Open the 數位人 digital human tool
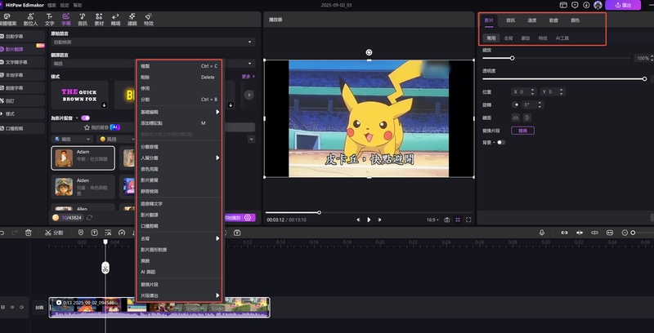The height and width of the screenshot is (333, 654). 30,20
